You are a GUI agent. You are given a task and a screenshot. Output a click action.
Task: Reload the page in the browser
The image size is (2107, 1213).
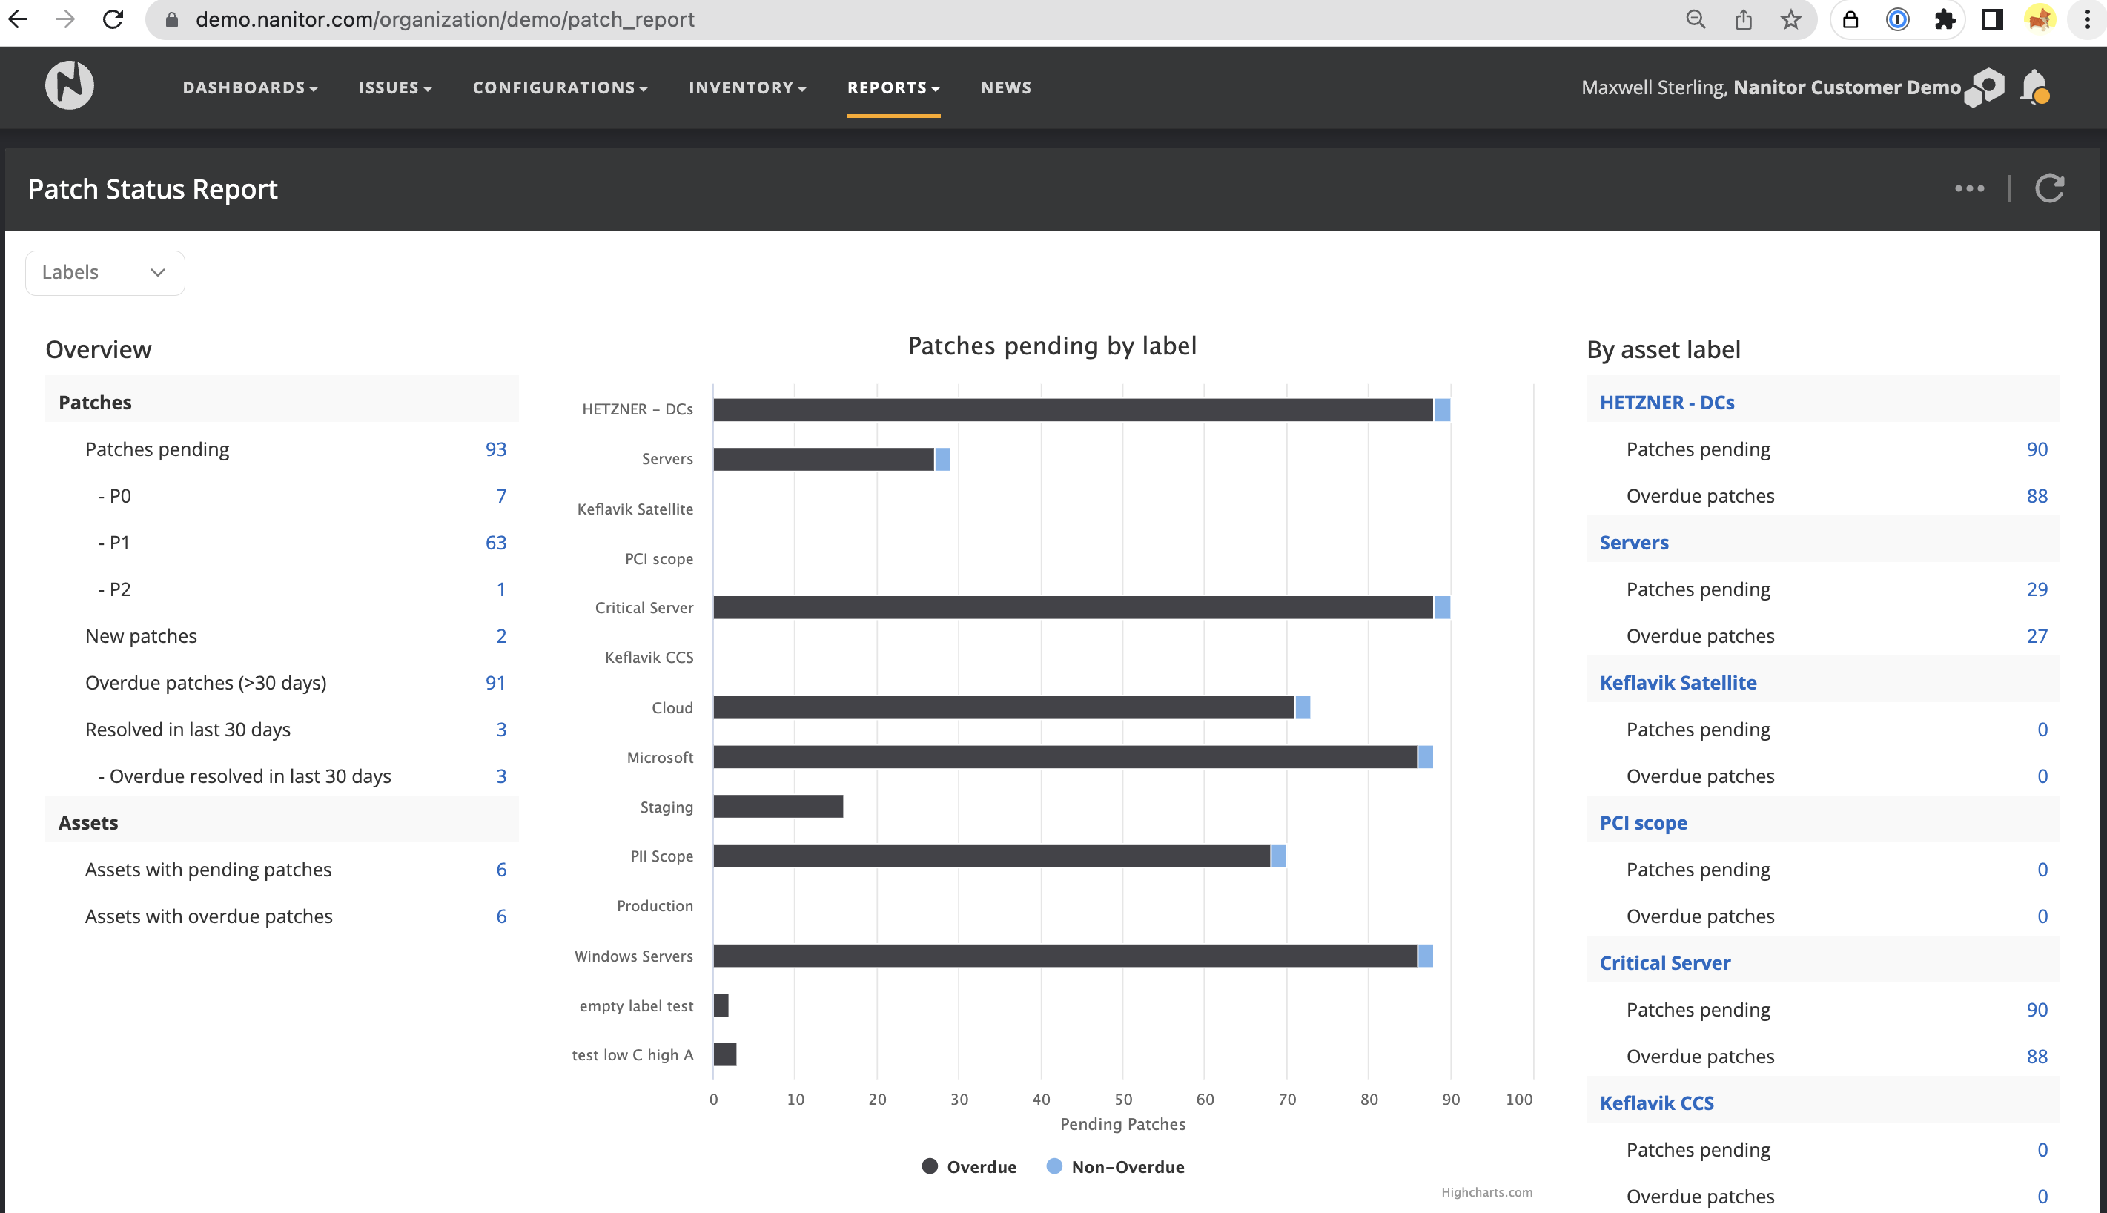[x=113, y=19]
